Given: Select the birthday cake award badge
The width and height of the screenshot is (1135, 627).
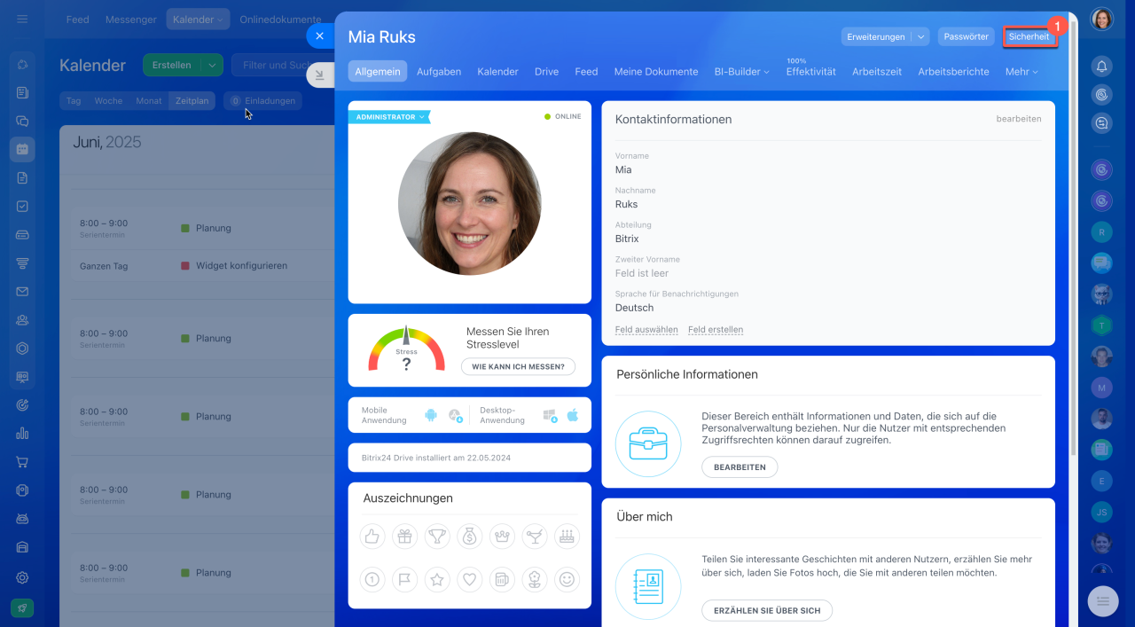Looking at the screenshot, I should pyautogui.click(x=567, y=536).
